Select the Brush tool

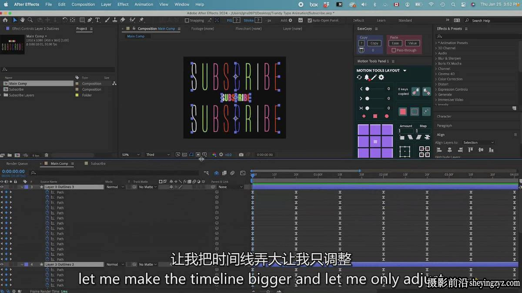(106, 20)
